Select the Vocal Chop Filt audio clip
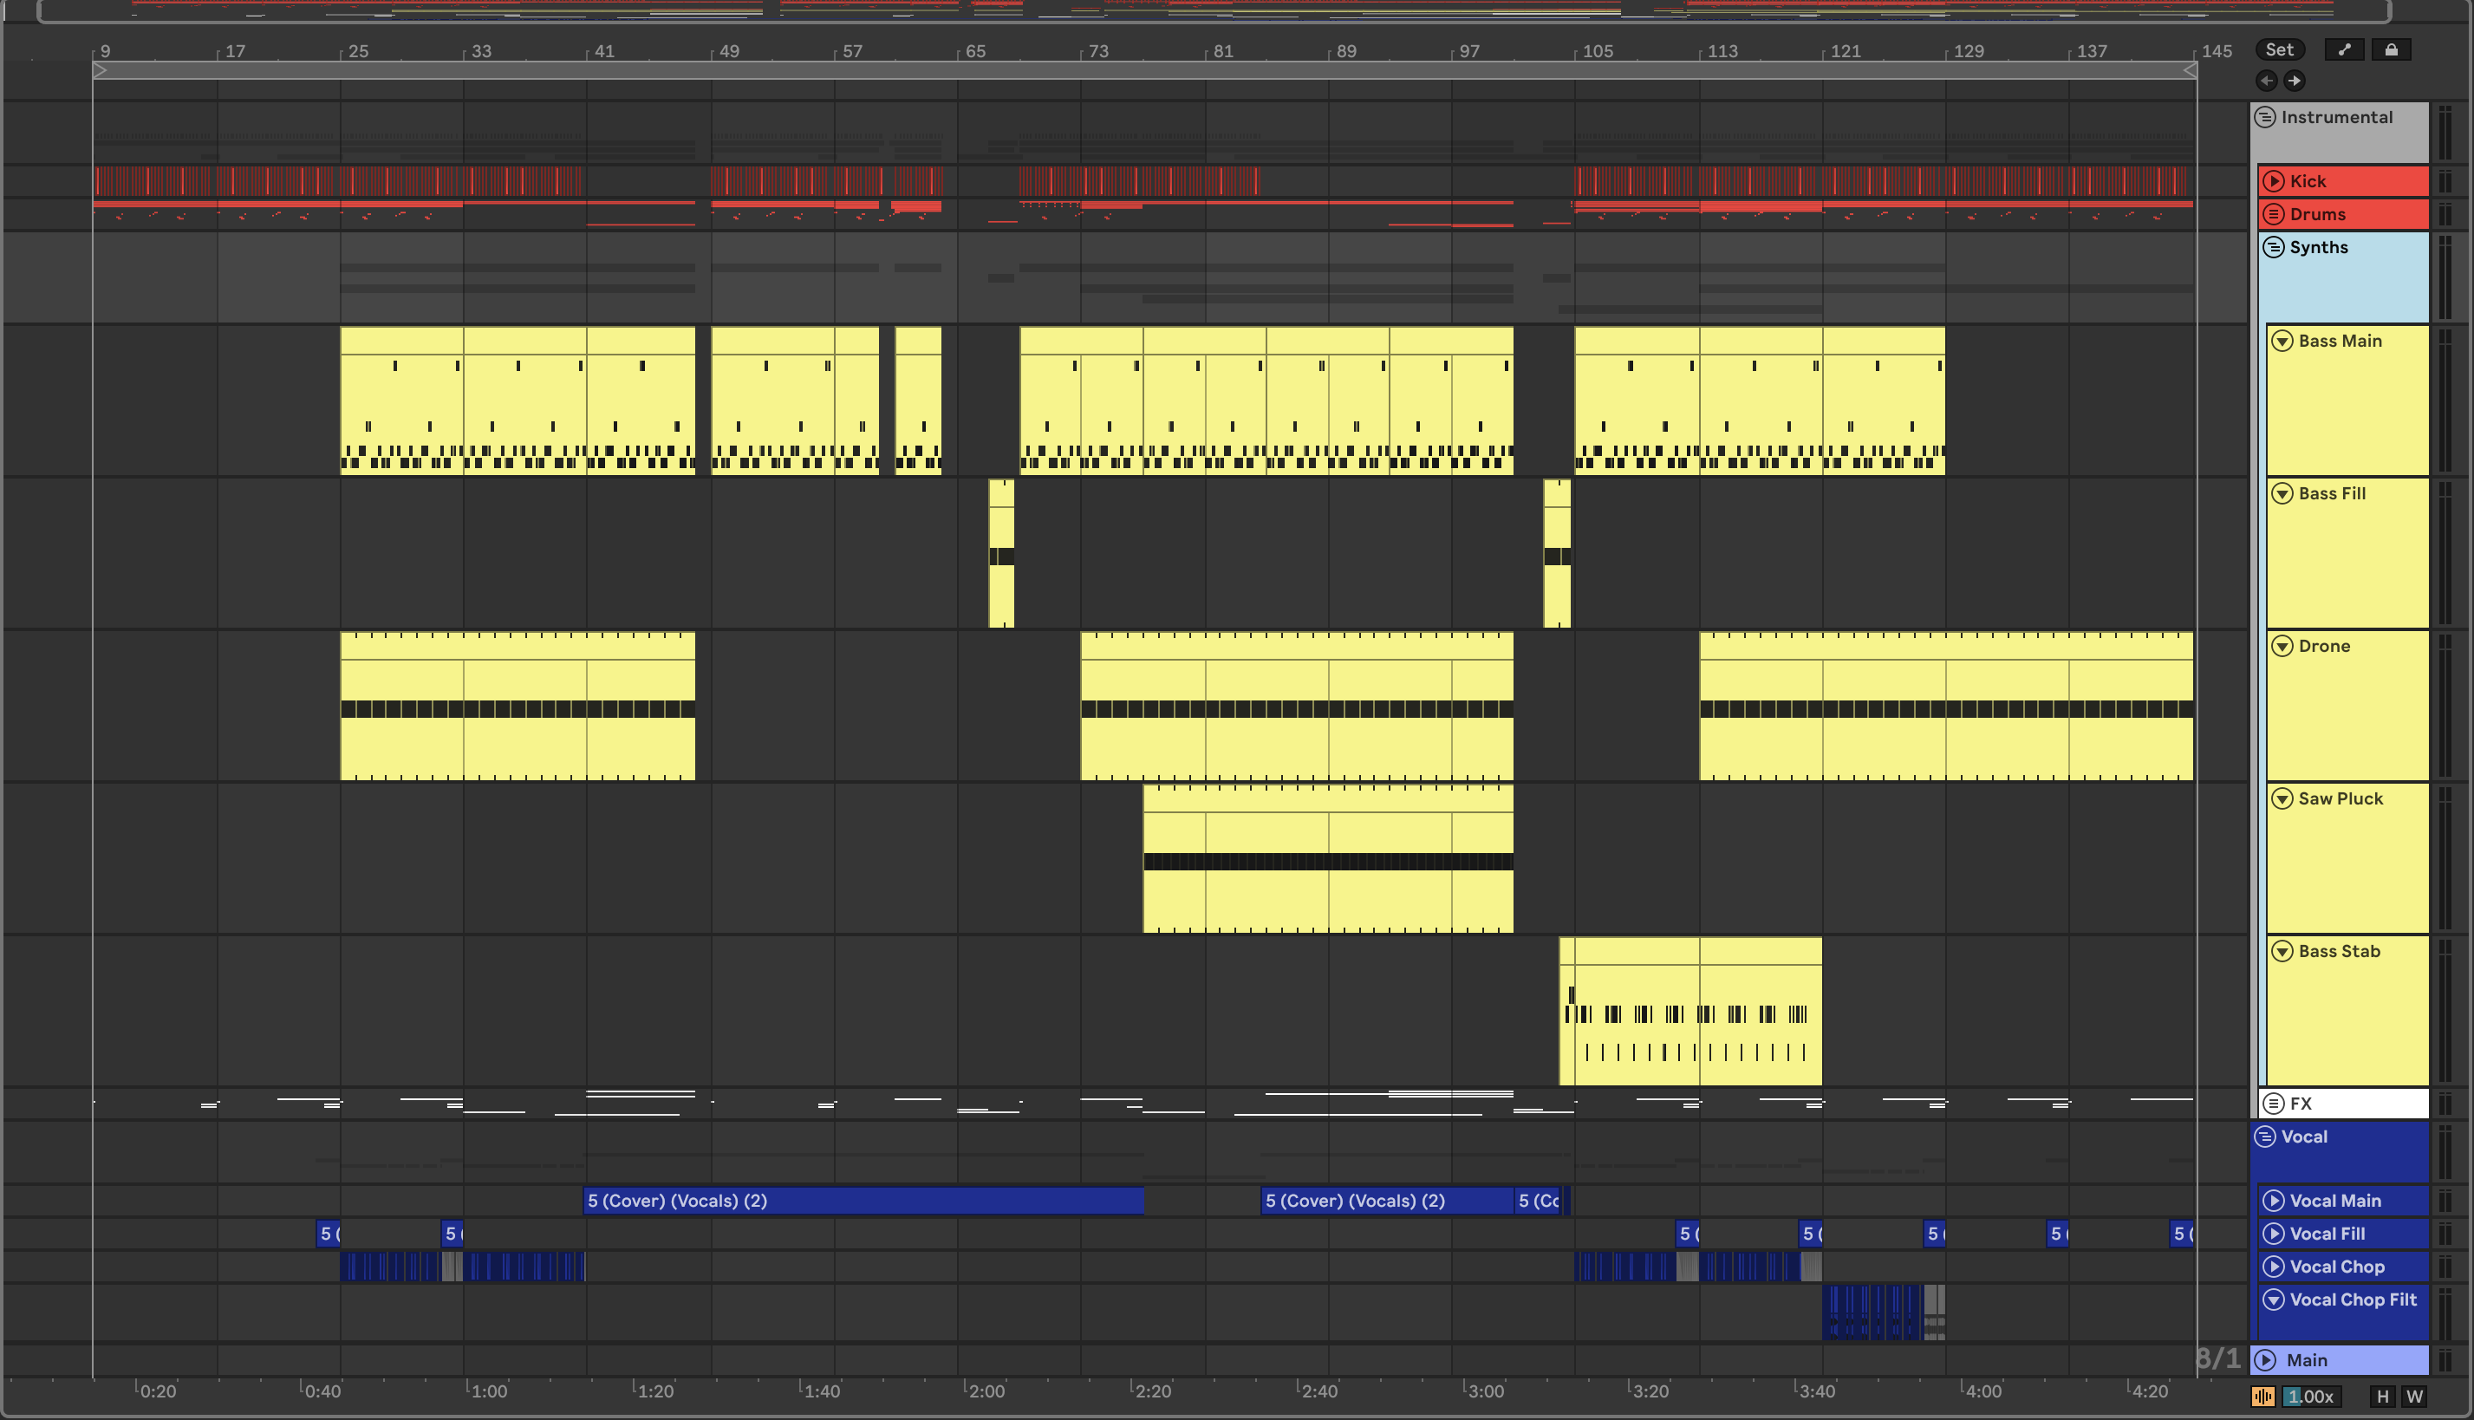The width and height of the screenshot is (2474, 1420). tap(1884, 1312)
